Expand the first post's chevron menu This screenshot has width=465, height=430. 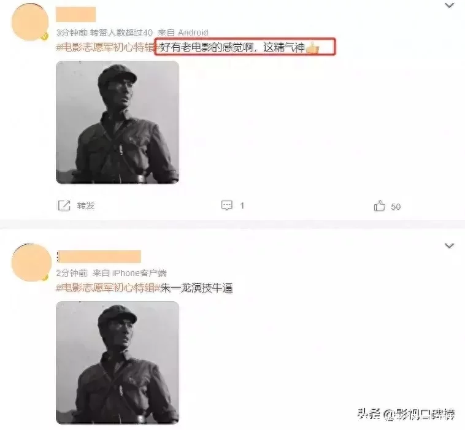[450, 6]
